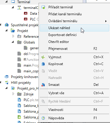The width and height of the screenshot is (110, 123).
Task: Click the Spustitelné projekty icon
Action: click(x=7, y=25)
